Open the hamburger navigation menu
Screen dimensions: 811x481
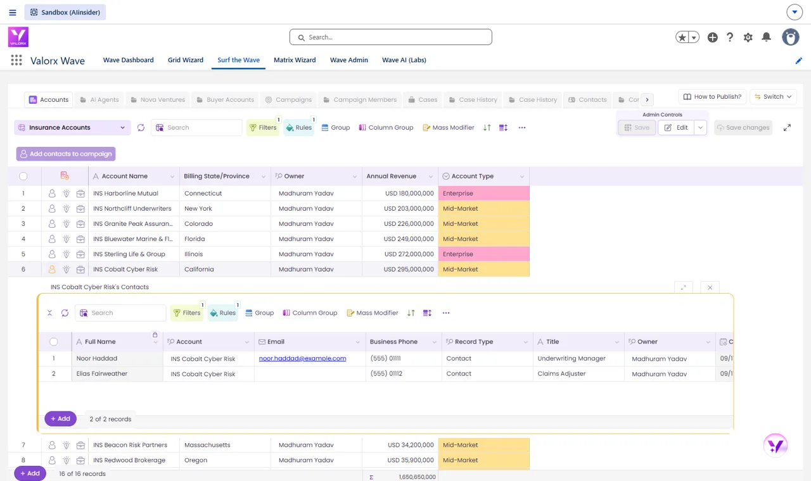tap(13, 12)
